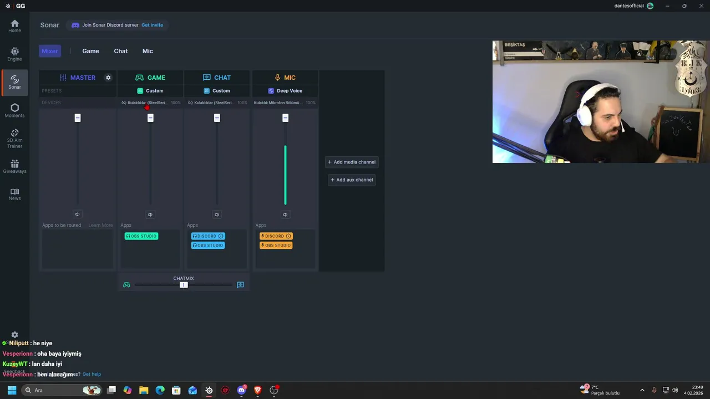Open the user profile avatar
Viewport: 710px width, 399px height.
[650, 6]
